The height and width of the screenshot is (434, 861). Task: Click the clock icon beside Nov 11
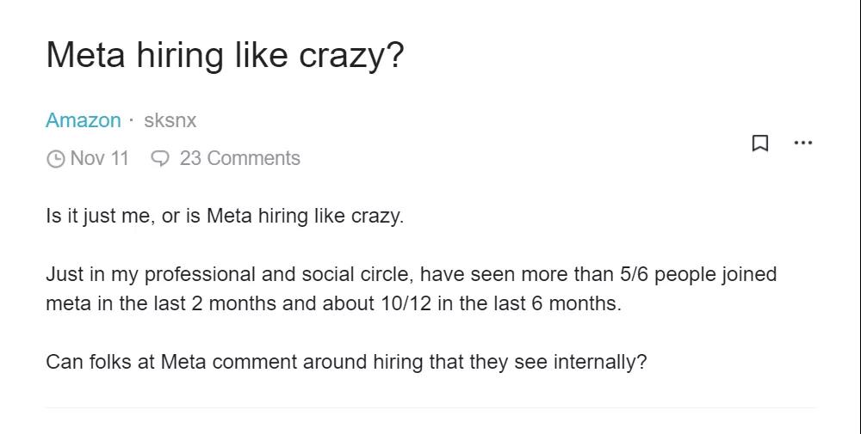tap(55, 159)
